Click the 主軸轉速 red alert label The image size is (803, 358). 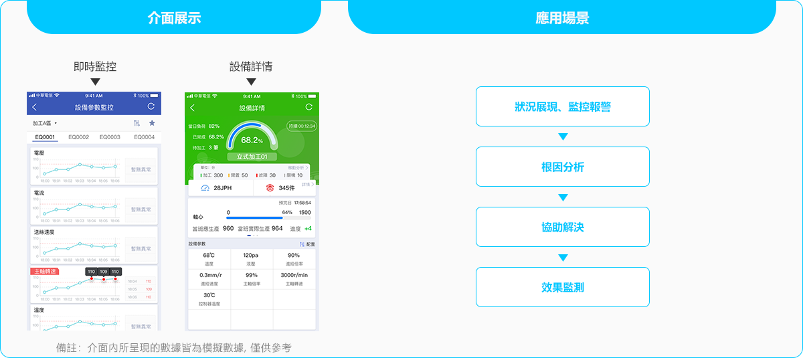pos(46,271)
